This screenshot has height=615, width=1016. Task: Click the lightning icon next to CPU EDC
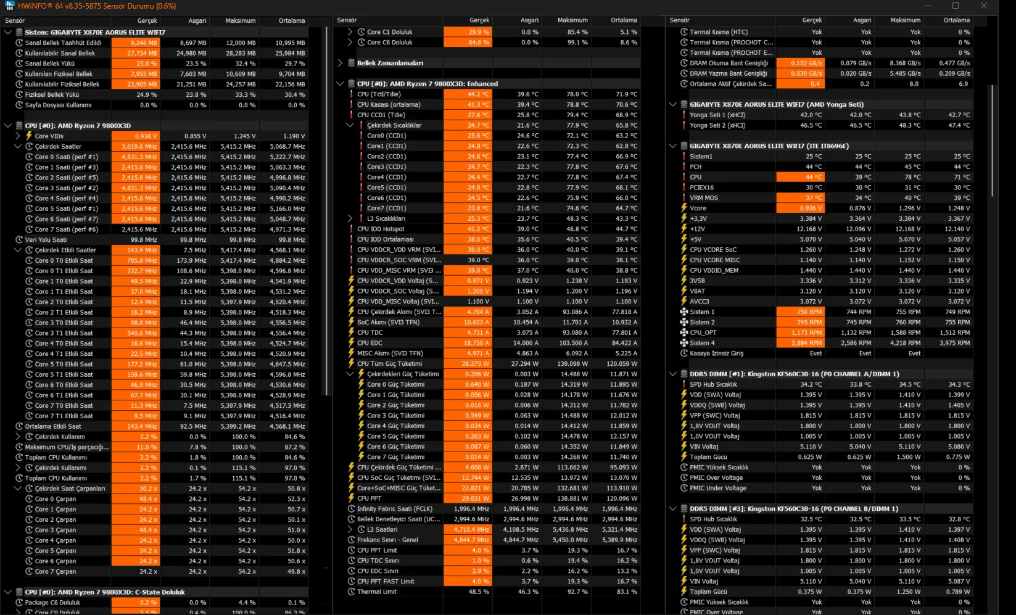[352, 343]
